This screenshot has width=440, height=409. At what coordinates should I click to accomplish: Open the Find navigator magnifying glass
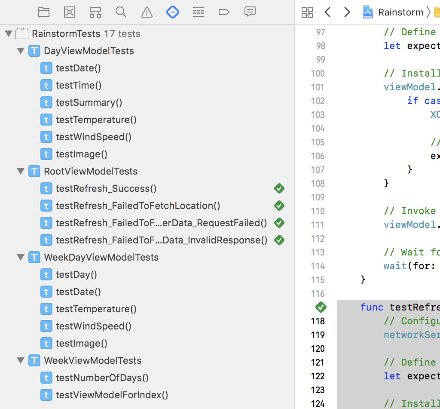point(121,12)
